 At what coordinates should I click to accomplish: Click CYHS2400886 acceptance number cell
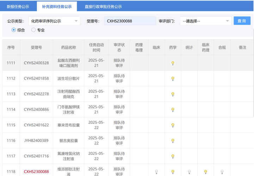click(x=36, y=109)
